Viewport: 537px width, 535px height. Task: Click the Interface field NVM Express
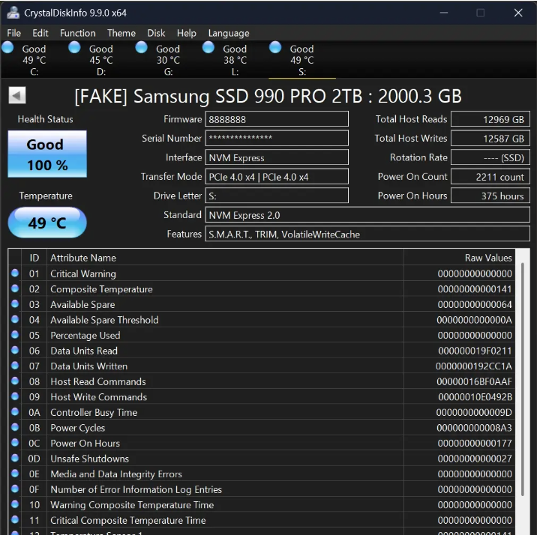277,157
